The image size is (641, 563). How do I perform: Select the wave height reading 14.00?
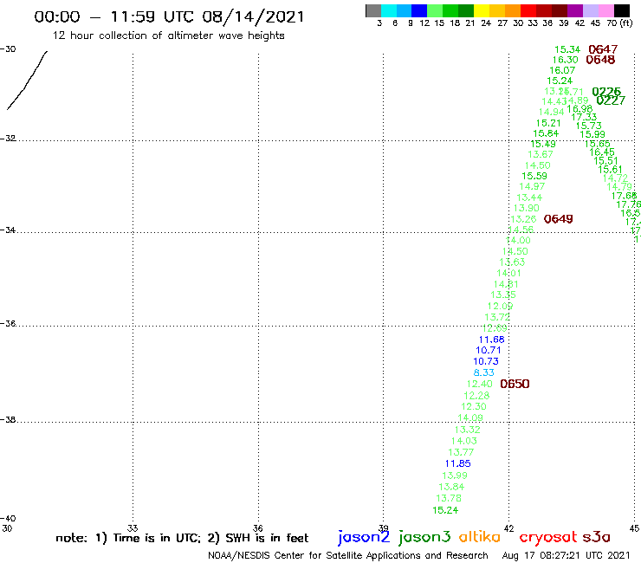point(518,241)
